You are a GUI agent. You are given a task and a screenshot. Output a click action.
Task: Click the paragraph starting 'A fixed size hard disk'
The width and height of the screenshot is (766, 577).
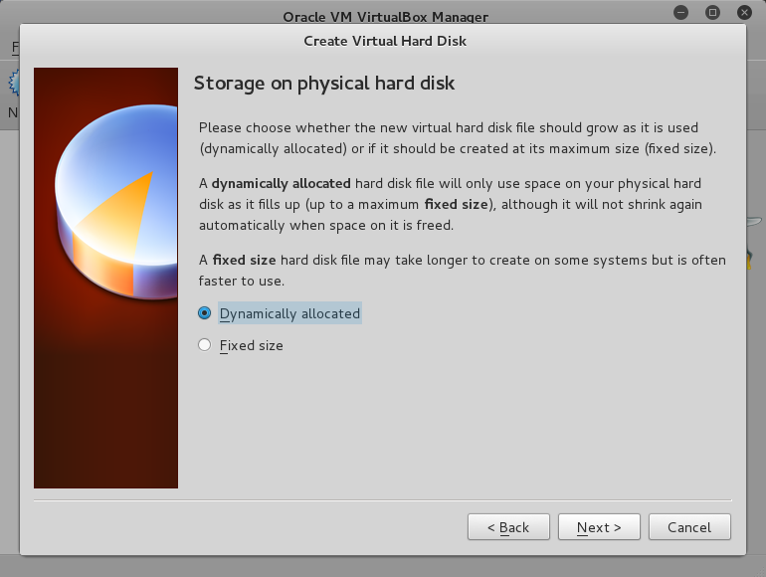(463, 271)
